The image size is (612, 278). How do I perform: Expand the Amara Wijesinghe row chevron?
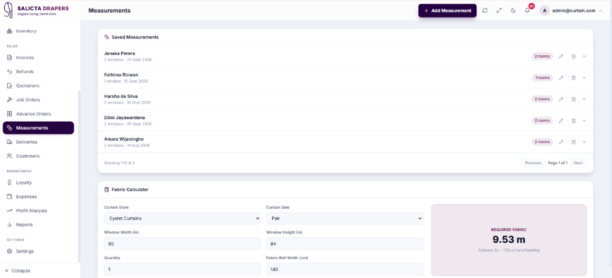pos(584,142)
